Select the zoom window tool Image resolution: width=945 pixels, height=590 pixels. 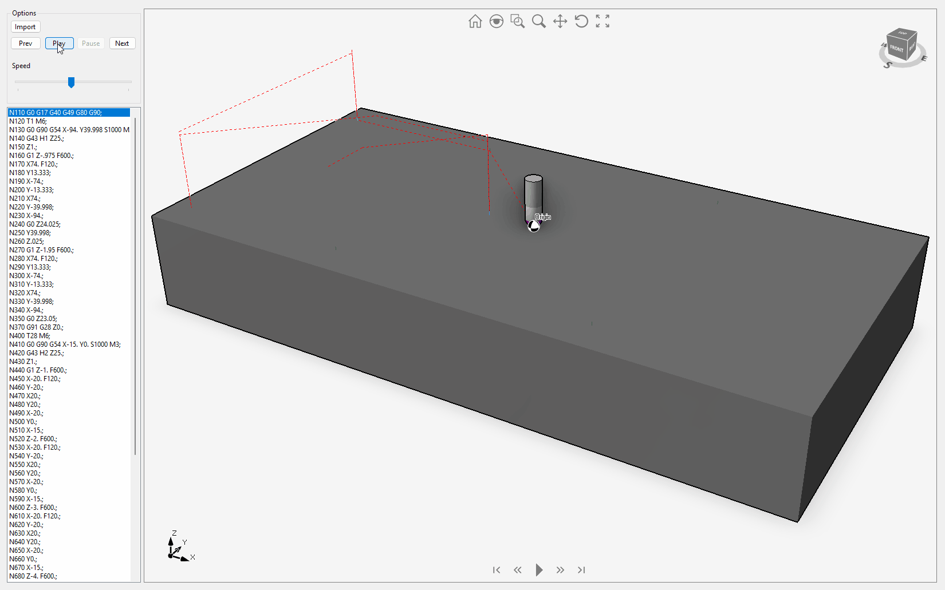[x=517, y=22]
